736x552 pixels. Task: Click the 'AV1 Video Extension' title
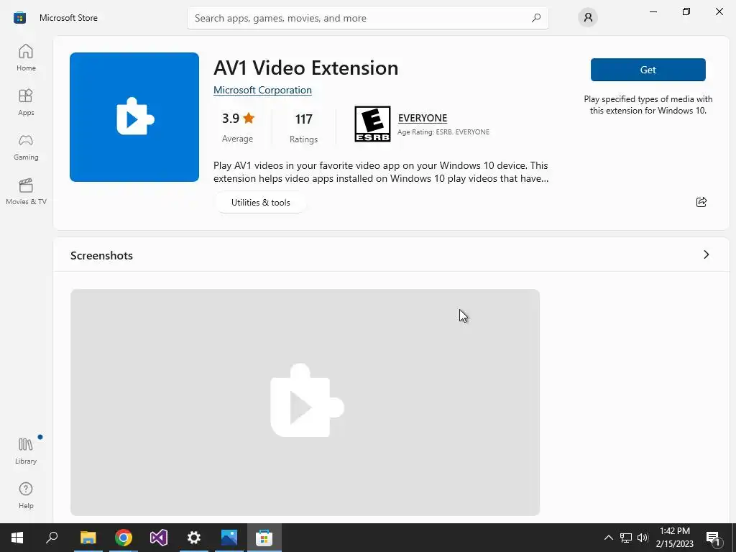point(306,68)
